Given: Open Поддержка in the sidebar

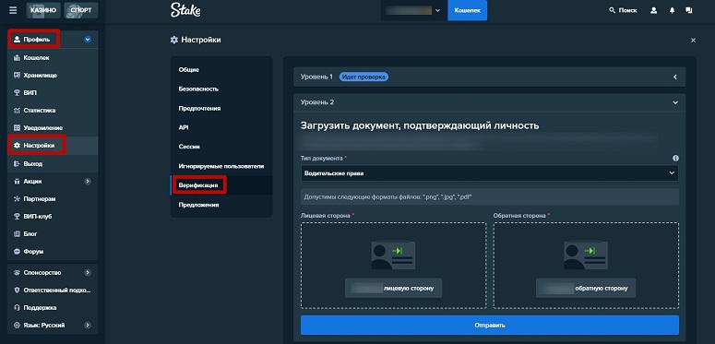Looking at the screenshot, I should click(53, 308).
